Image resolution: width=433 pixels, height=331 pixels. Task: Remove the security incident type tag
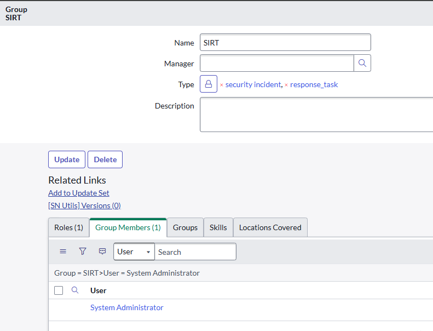[x=222, y=85]
